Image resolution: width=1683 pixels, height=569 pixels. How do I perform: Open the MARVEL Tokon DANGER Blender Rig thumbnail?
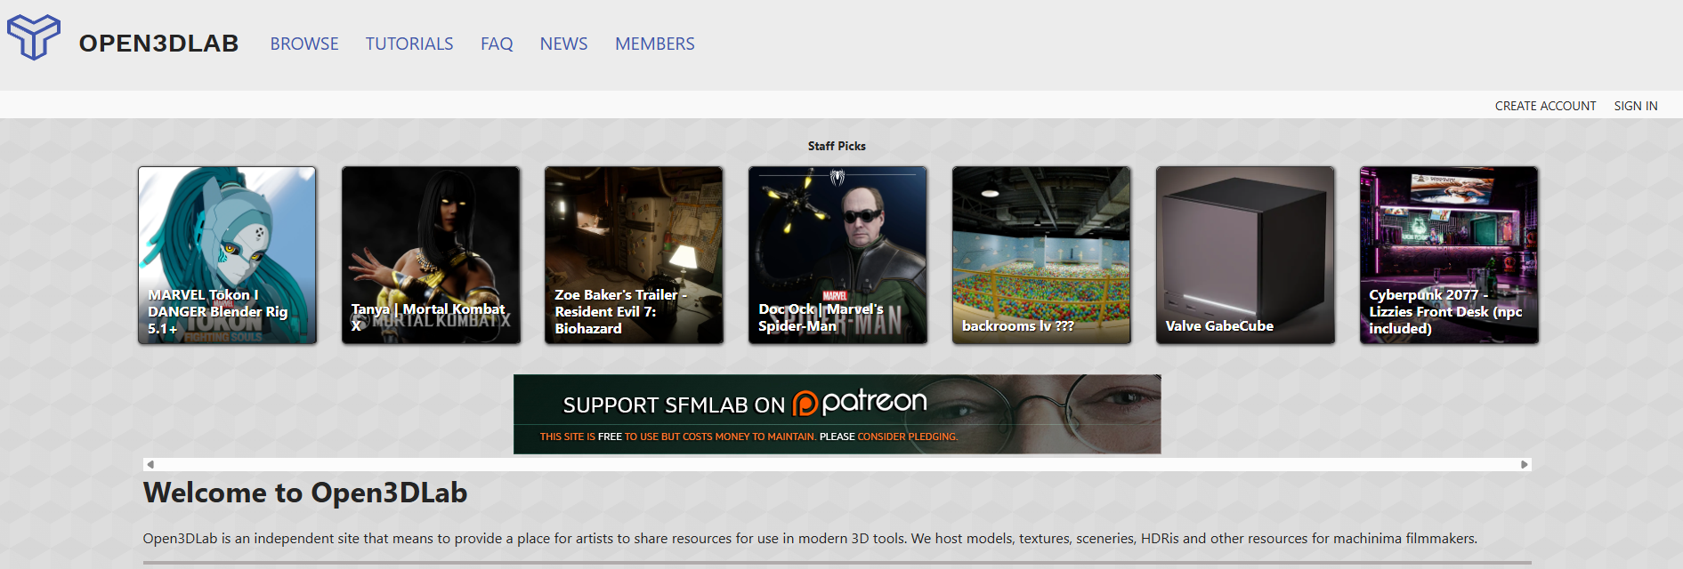pyautogui.click(x=227, y=255)
